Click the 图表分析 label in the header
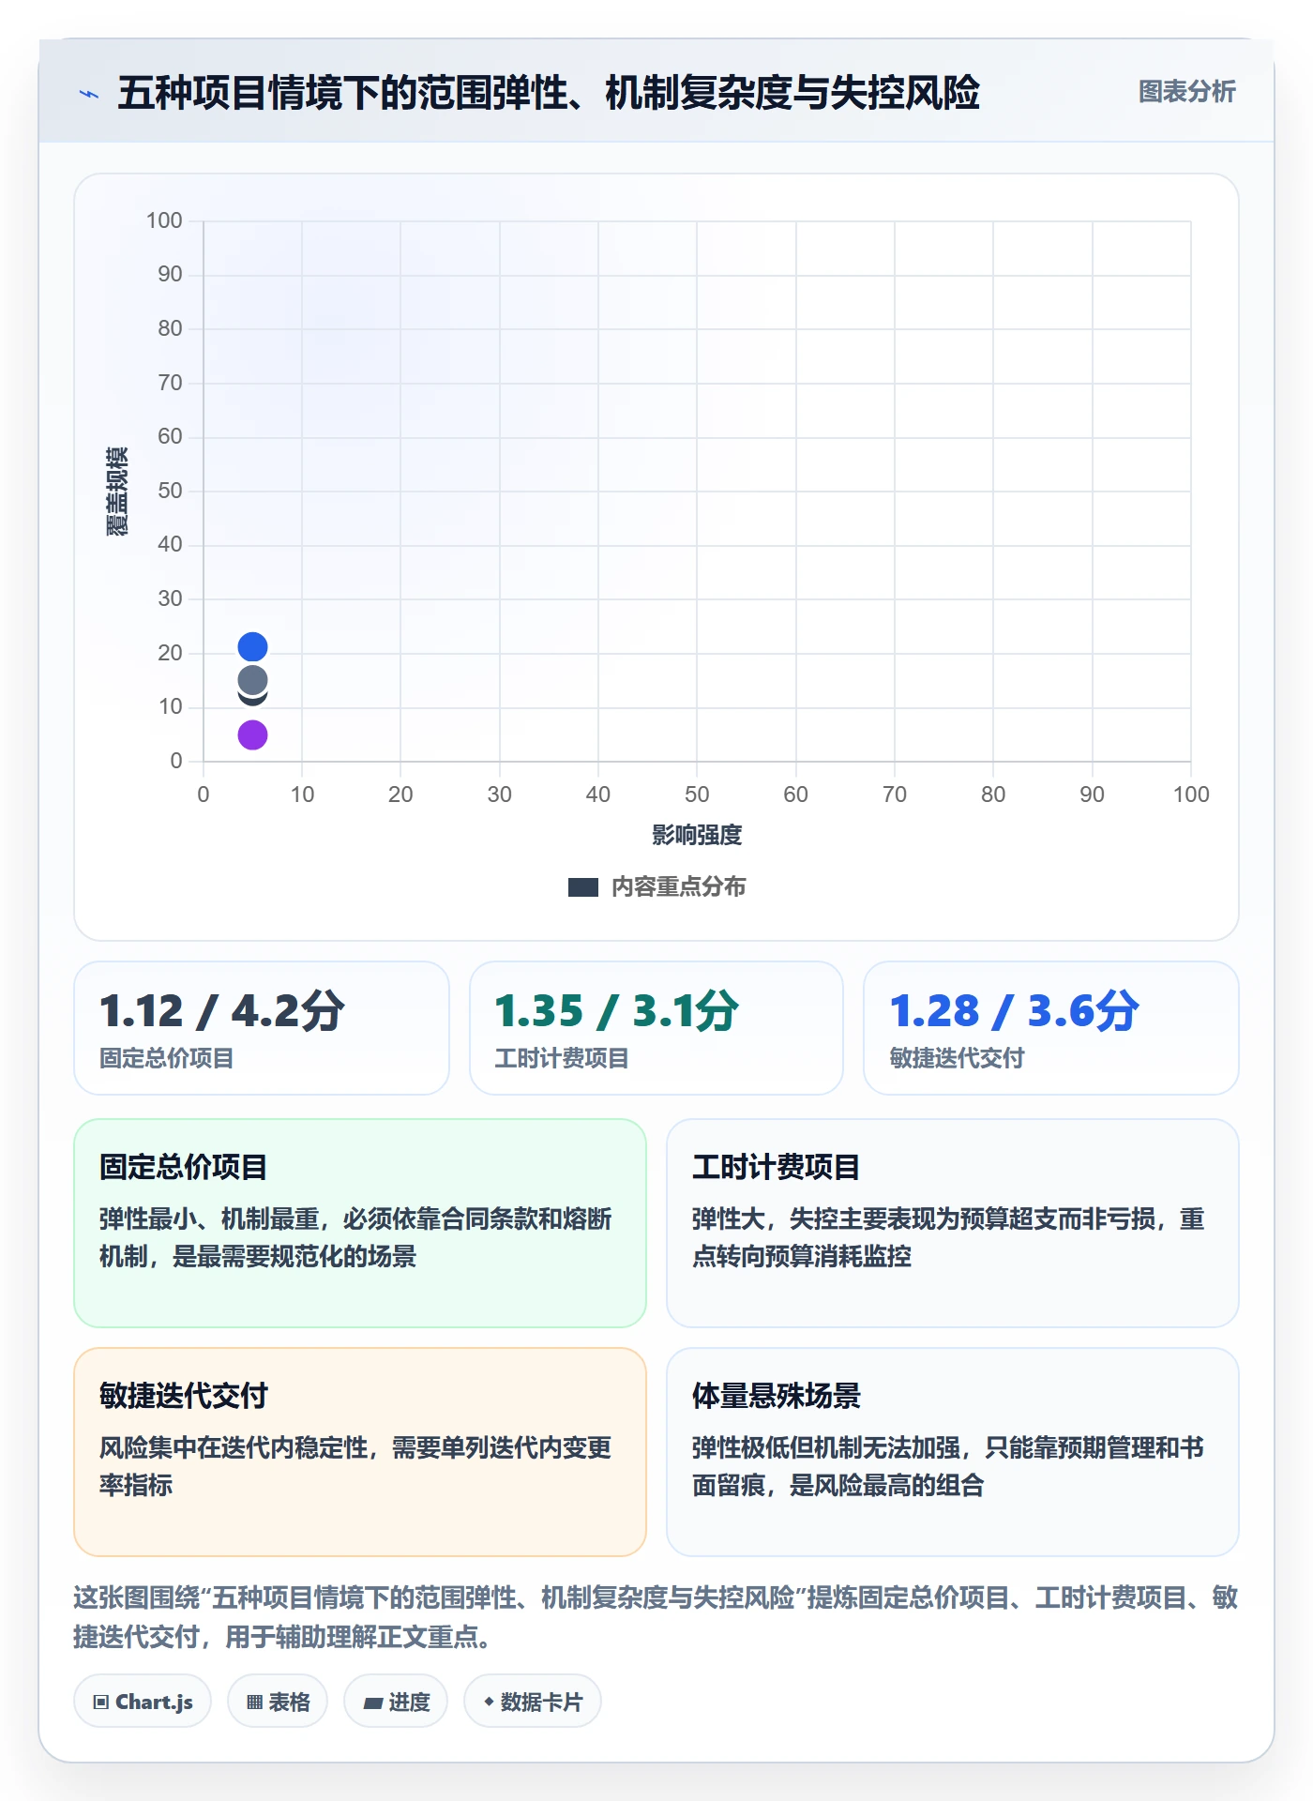Screen dimensions: 1313x1801 point(1186,92)
